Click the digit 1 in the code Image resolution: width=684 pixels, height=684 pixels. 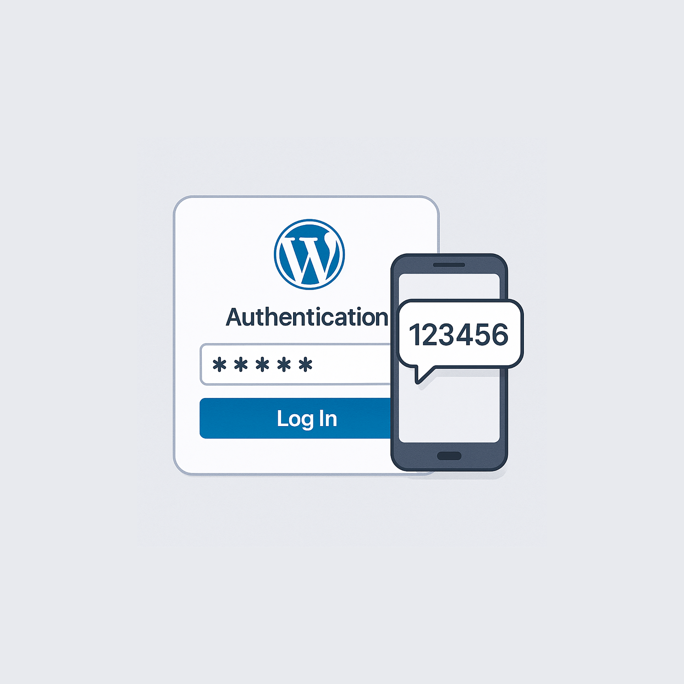pos(415,334)
